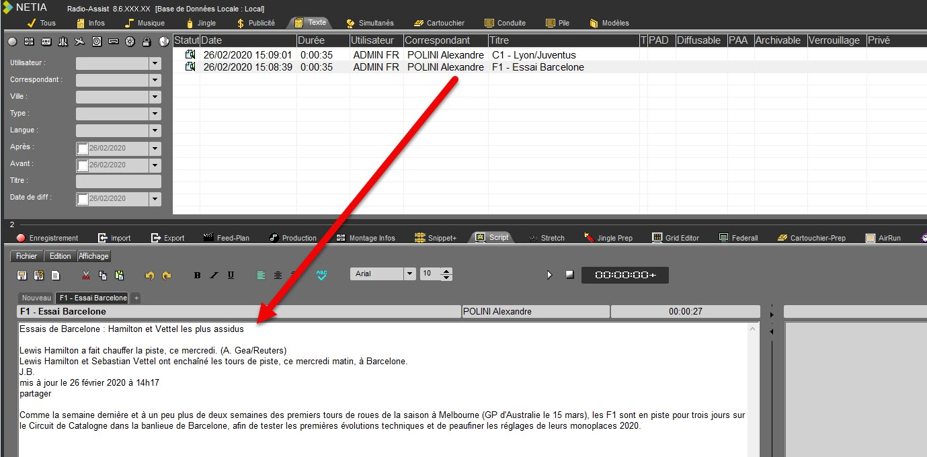
Task: Switch to the Musique tab
Action: (144, 23)
